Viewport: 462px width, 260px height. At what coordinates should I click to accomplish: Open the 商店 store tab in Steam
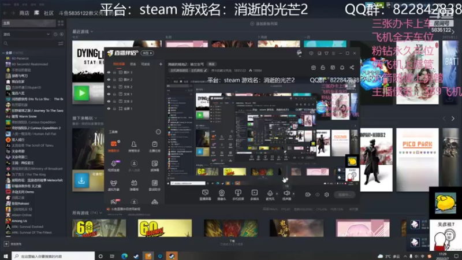point(24,13)
